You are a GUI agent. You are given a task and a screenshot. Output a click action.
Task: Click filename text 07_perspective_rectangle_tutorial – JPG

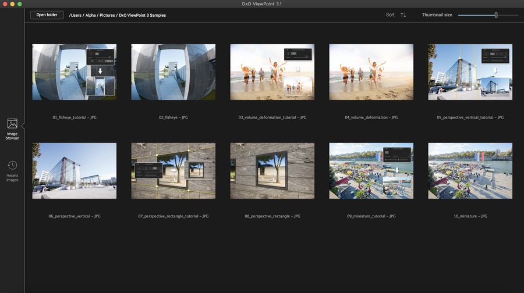point(174,216)
